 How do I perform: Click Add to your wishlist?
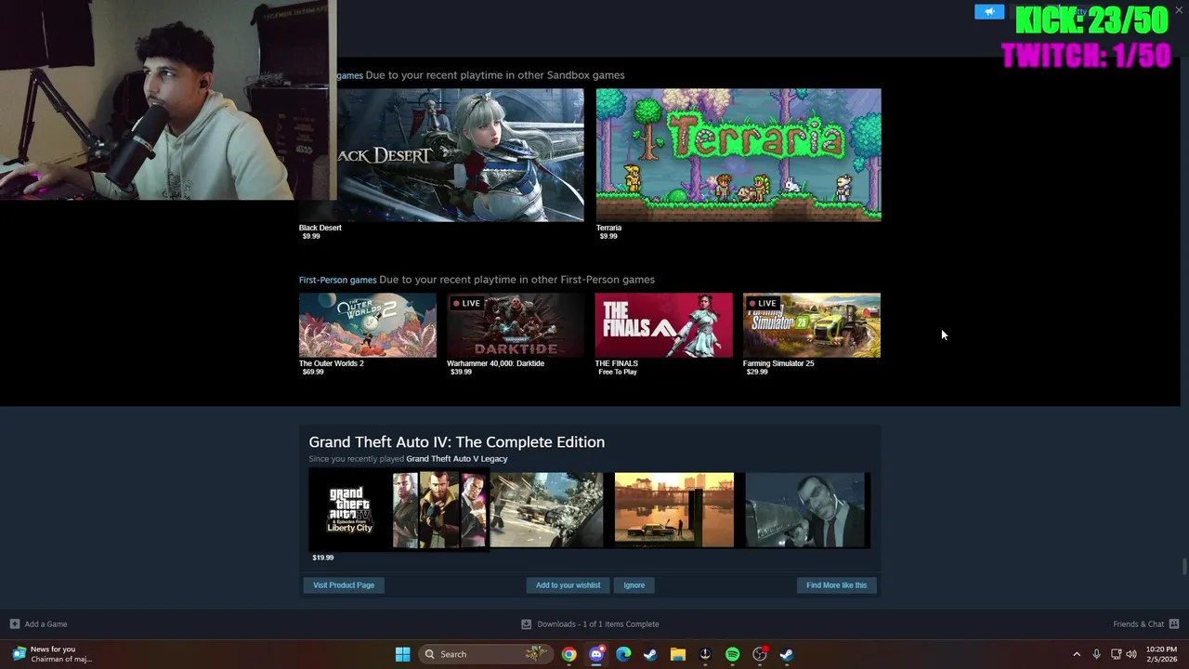click(x=568, y=585)
